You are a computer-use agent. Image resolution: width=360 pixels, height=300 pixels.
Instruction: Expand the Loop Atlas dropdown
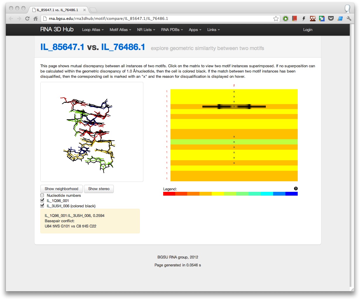pyautogui.click(x=93, y=30)
